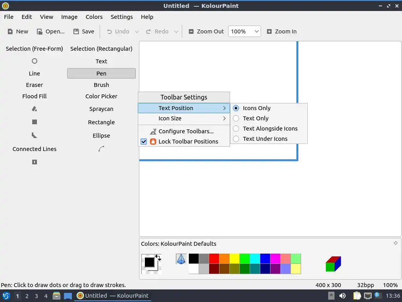Click the Zoom In button
This screenshot has width=402, height=302.
coord(282,31)
